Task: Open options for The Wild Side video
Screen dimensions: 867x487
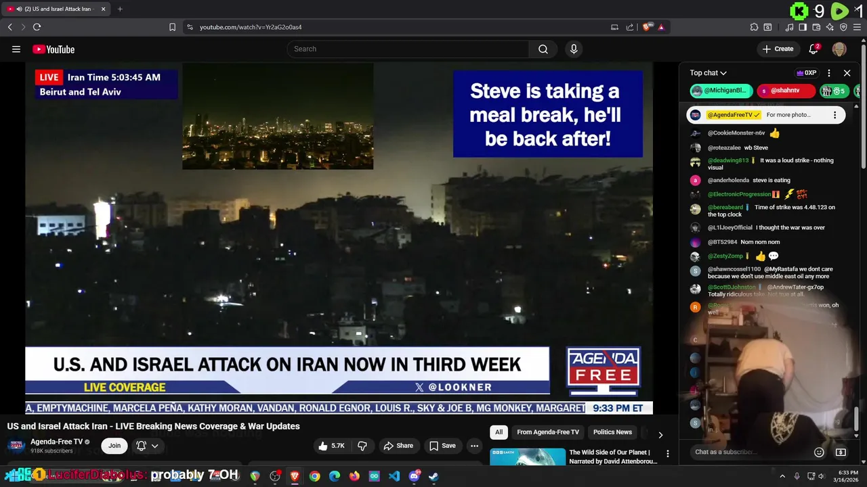Action: [667, 454]
